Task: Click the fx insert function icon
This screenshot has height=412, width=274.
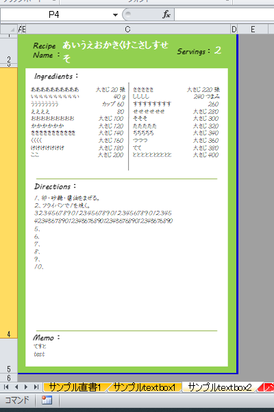Action: [x=166, y=14]
